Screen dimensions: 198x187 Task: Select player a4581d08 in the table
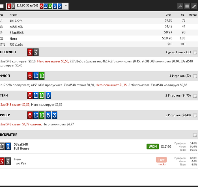[x=16, y=27]
